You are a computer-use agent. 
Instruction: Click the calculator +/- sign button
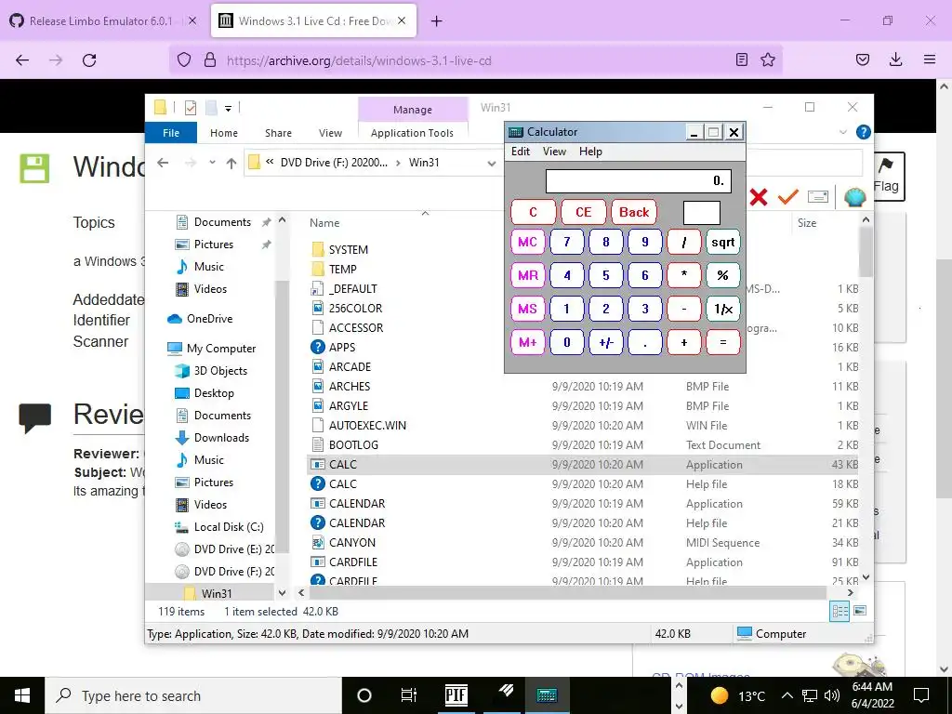point(606,342)
